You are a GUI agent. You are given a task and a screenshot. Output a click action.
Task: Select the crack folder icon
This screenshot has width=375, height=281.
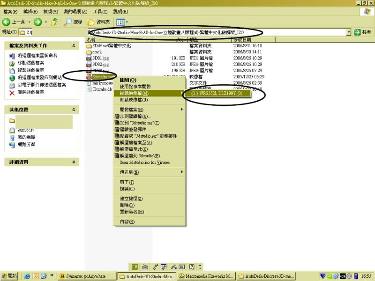(x=89, y=52)
